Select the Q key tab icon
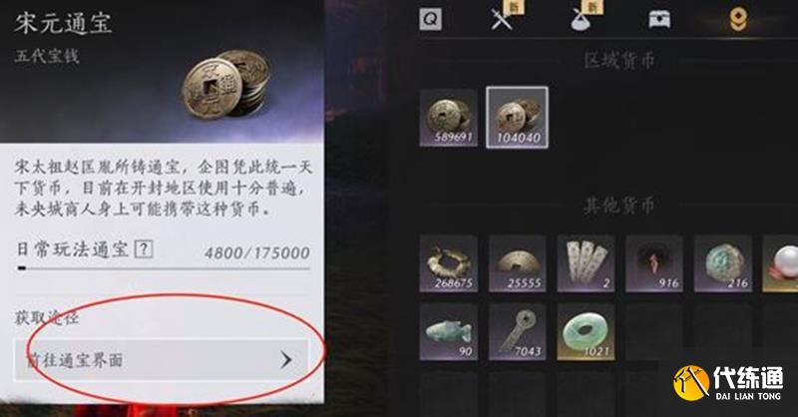This screenshot has height=417, width=798. [x=431, y=20]
